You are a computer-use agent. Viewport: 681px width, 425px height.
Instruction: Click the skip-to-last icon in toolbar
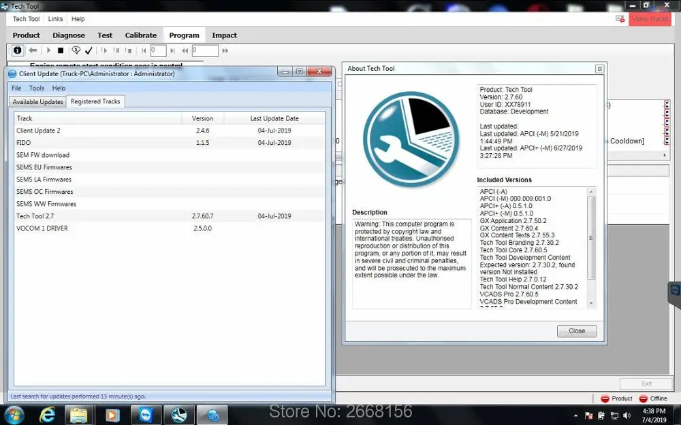pos(172,51)
